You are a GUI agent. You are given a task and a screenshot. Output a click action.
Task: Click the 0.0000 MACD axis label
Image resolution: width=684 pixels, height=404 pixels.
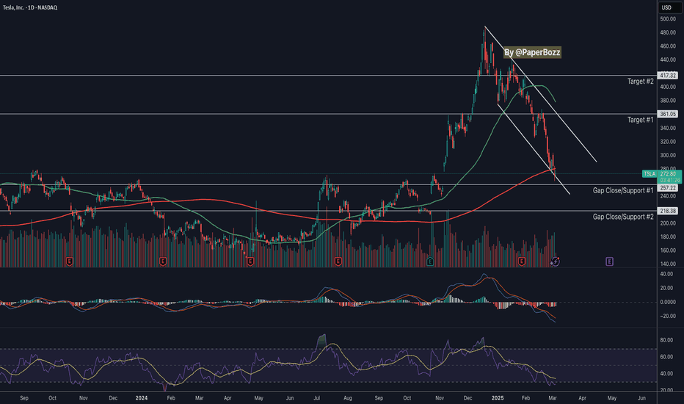pyautogui.click(x=668, y=302)
